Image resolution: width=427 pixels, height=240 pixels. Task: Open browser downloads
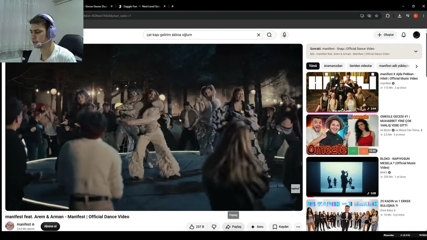(400, 16)
